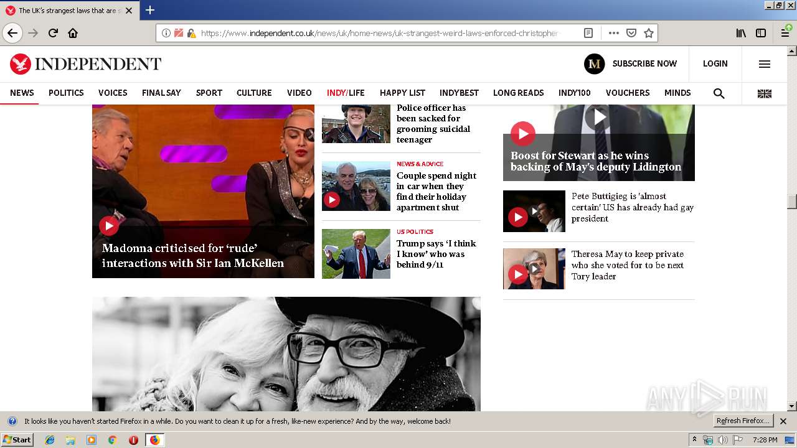Open the US POLITICS category label
797x448 pixels.
[415, 232]
